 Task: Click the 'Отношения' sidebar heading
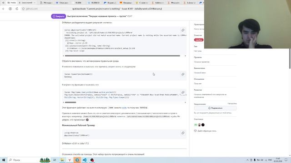199,79
